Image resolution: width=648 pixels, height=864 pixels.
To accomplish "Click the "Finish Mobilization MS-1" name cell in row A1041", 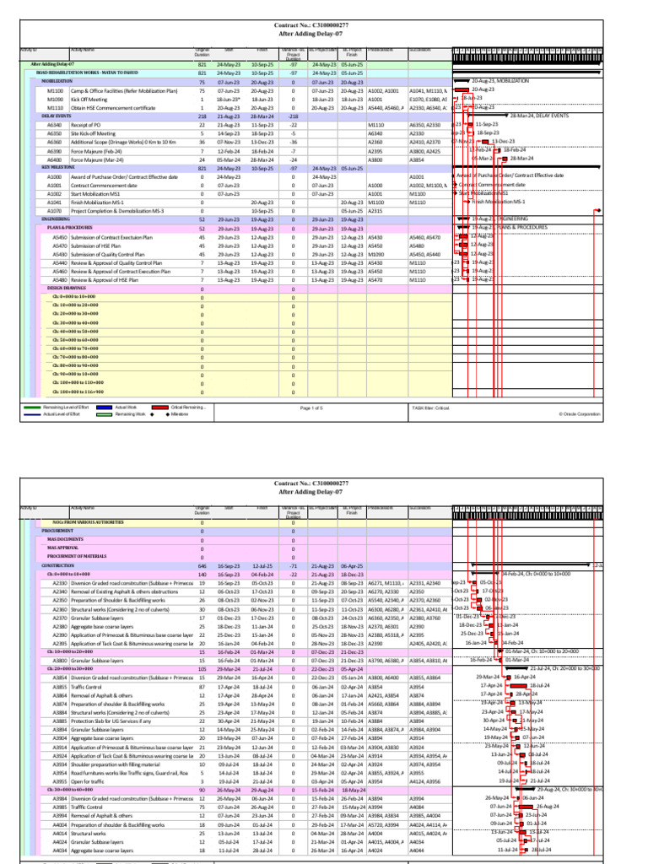I will (97, 202).
